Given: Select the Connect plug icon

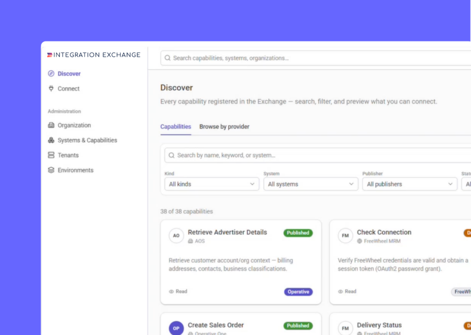Looking at the screenshot, I should pyautogui.click(x=51, y=89).
